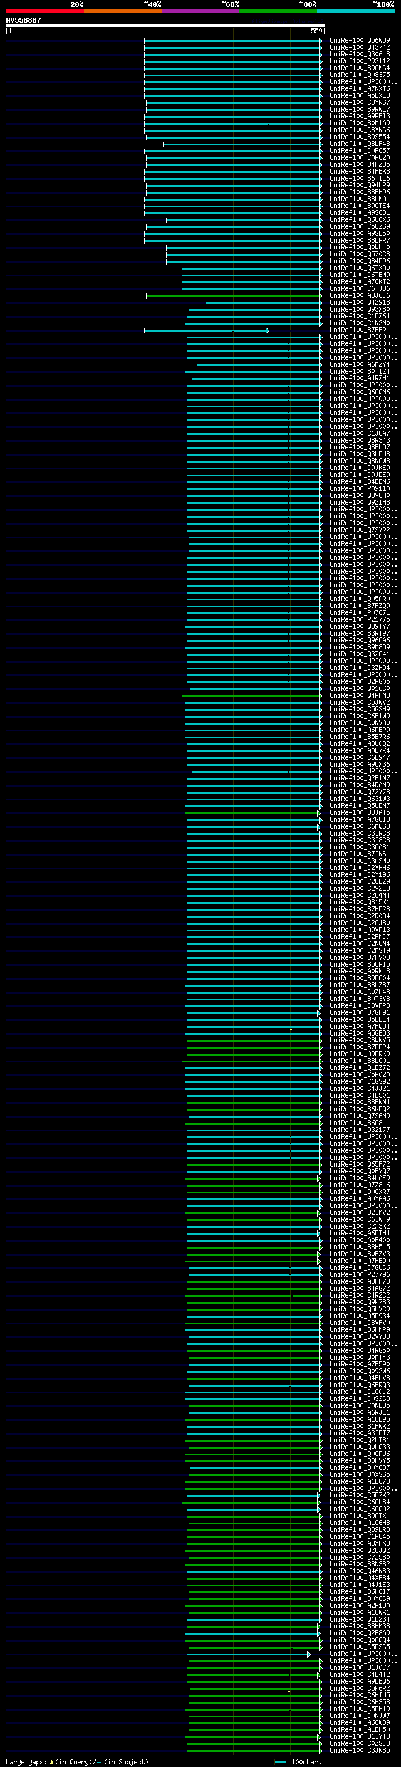Viewport: 401px width, 1767px height.
Task: Select the UniRef100_P93112 label
Action: point(360,61)
